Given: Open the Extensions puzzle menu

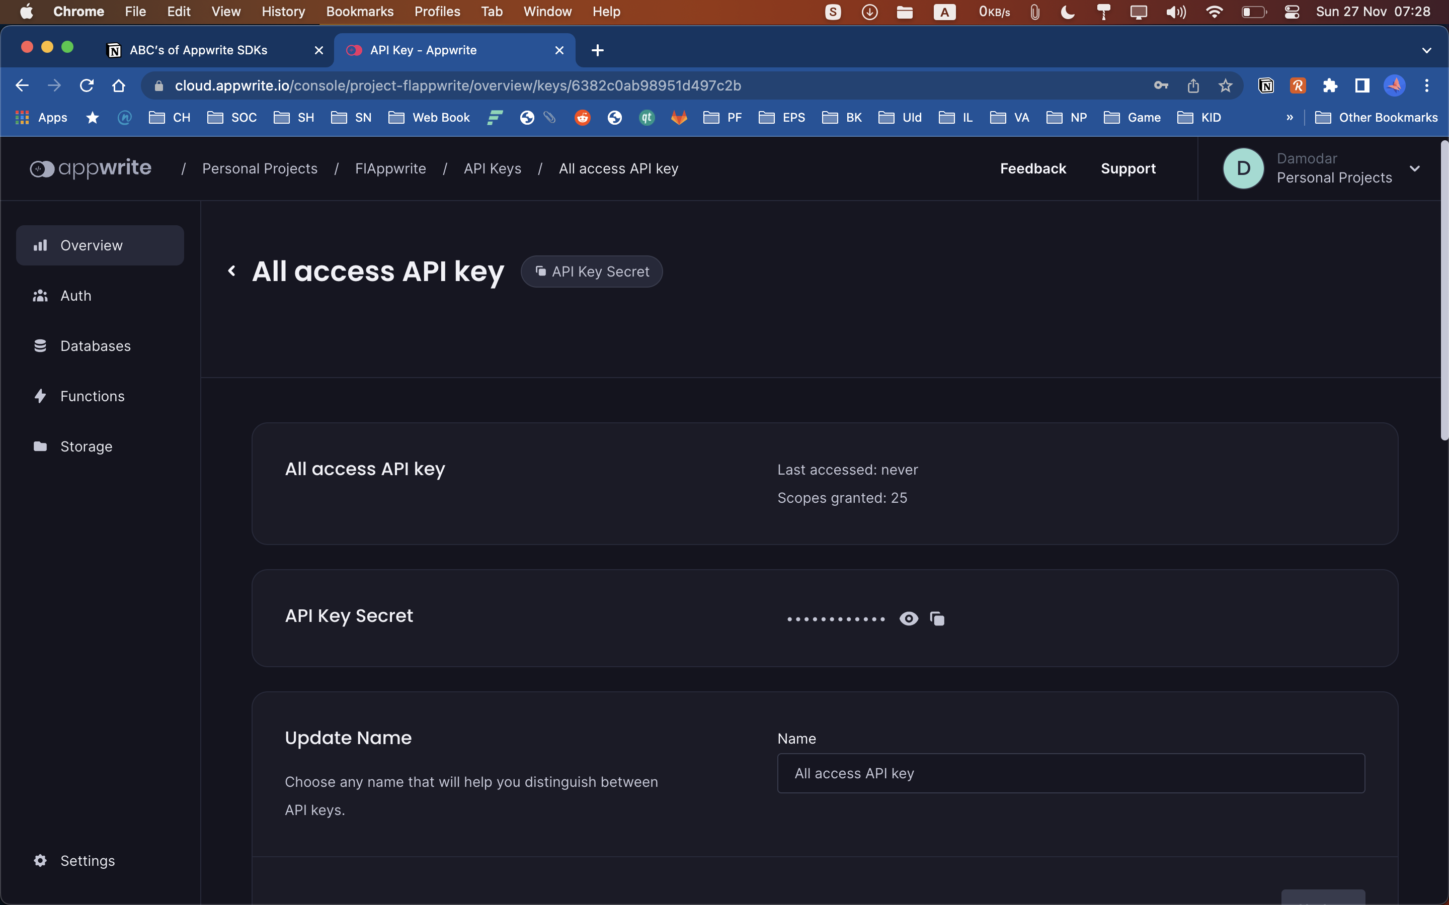Looking at the screenshot, I should point(1330,85).
